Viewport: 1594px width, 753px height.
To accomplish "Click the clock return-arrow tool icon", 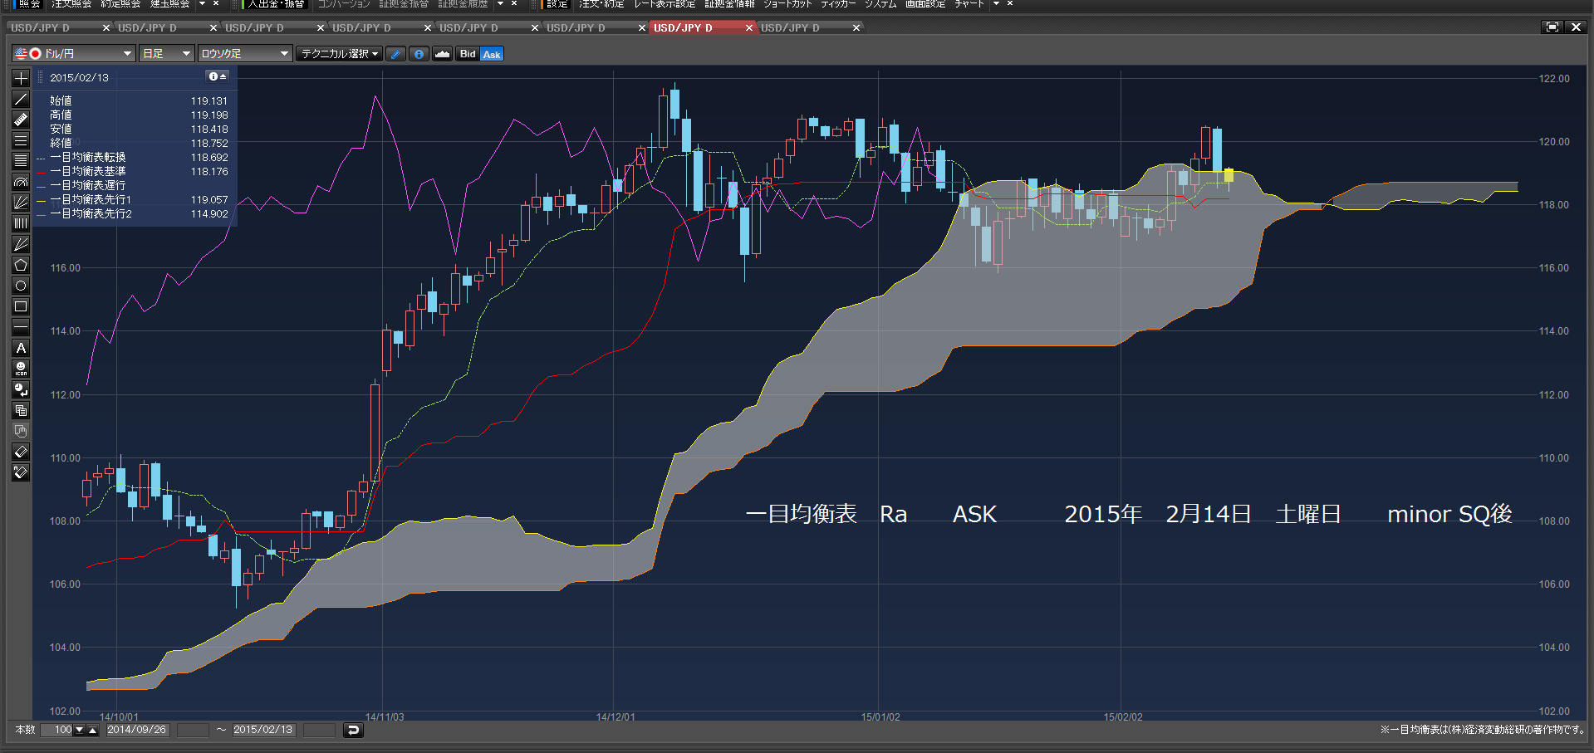I will [21, 389].
